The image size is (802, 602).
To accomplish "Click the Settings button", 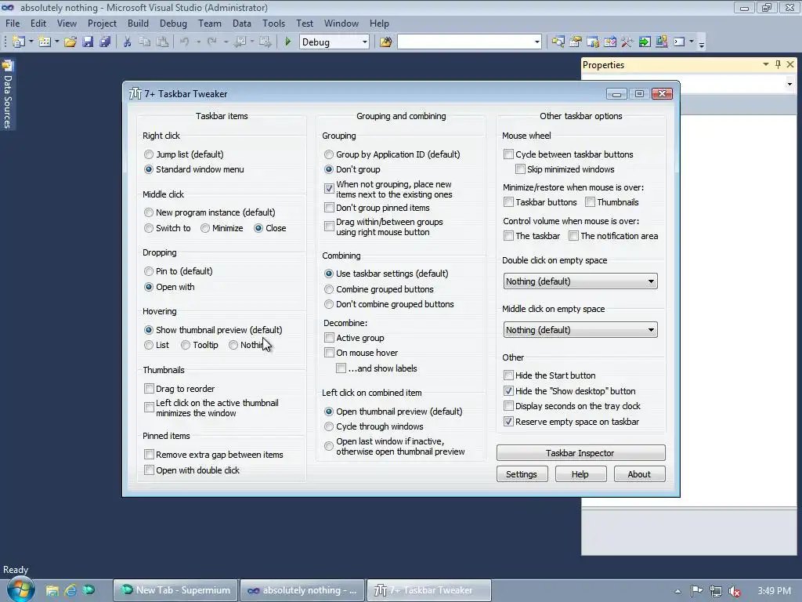I will pyautogui.click(x=522, y=474).
